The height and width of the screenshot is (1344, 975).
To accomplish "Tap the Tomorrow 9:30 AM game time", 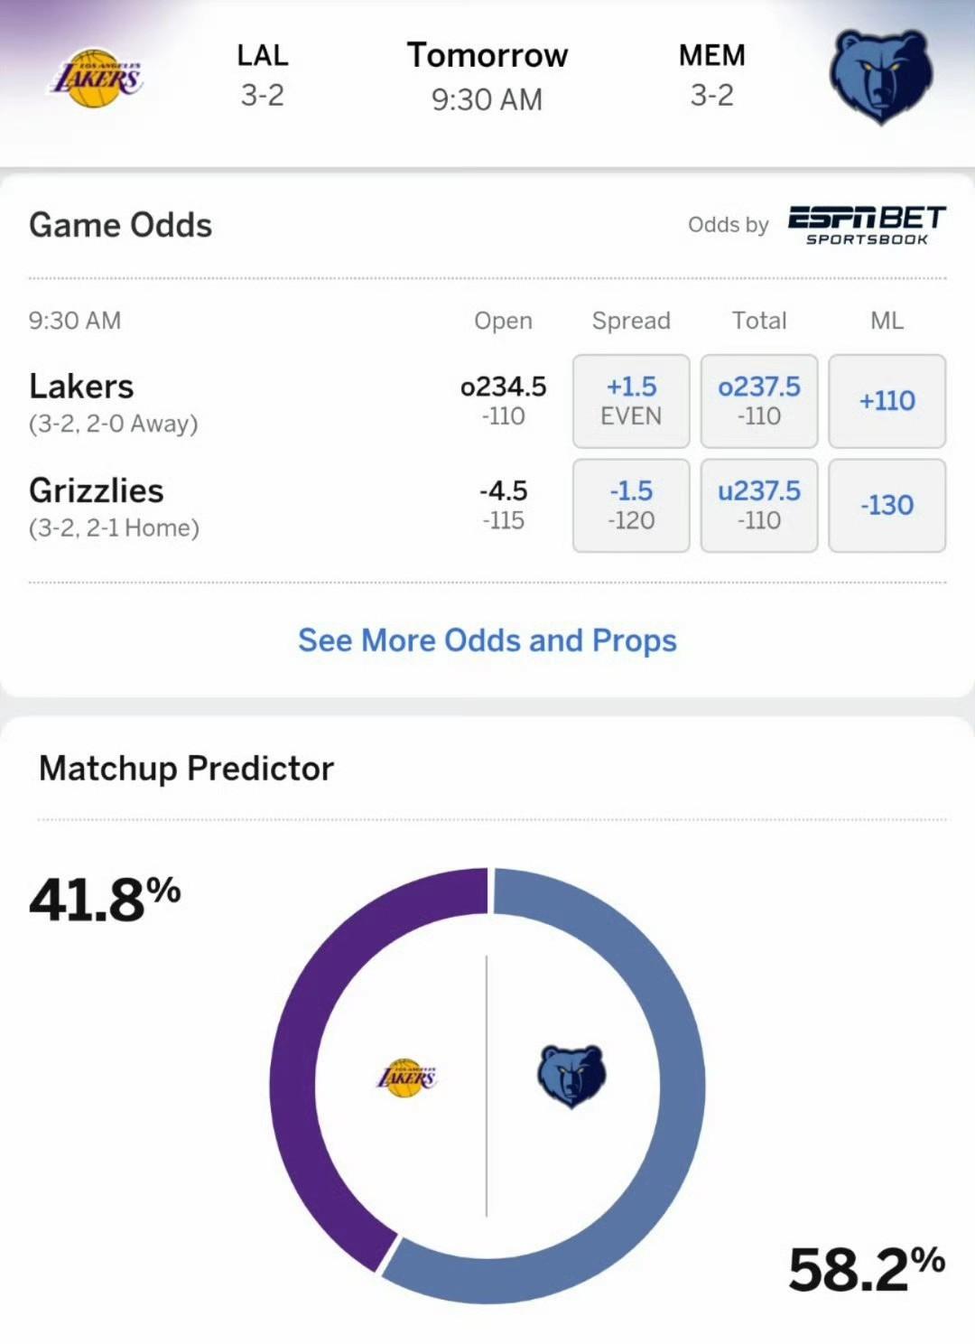I will coord(487,76).
